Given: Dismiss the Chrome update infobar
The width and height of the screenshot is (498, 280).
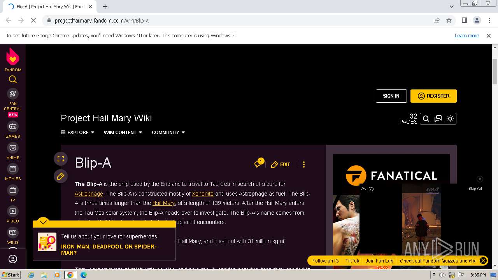Looking at the screenshot, I should point(489,36).
